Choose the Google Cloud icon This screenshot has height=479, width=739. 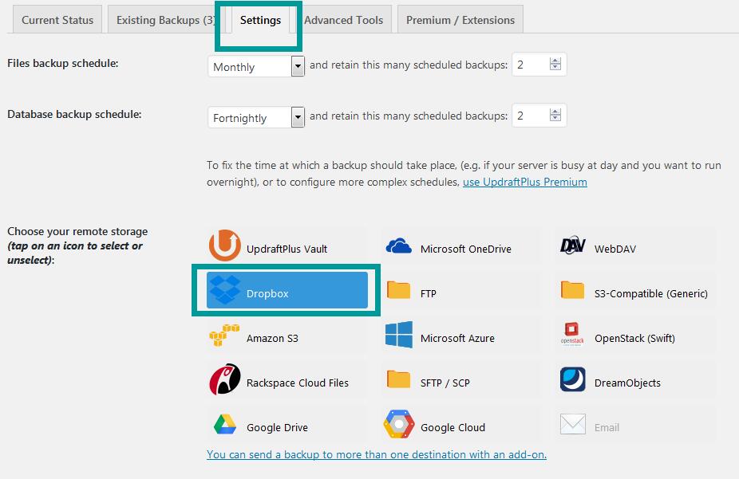click(x=399, y=426)
